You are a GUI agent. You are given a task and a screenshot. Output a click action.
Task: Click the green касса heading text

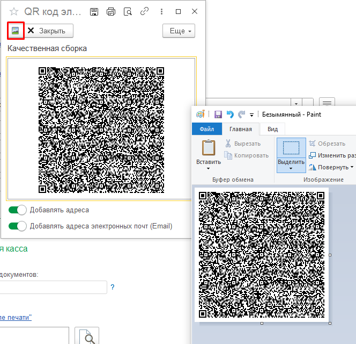point(13,249)
